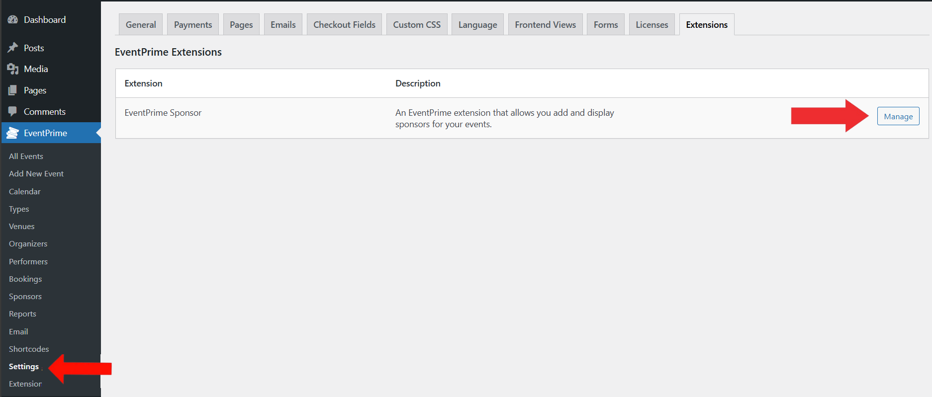
Task: Click the Media library icon
Action: pos(13,69)
